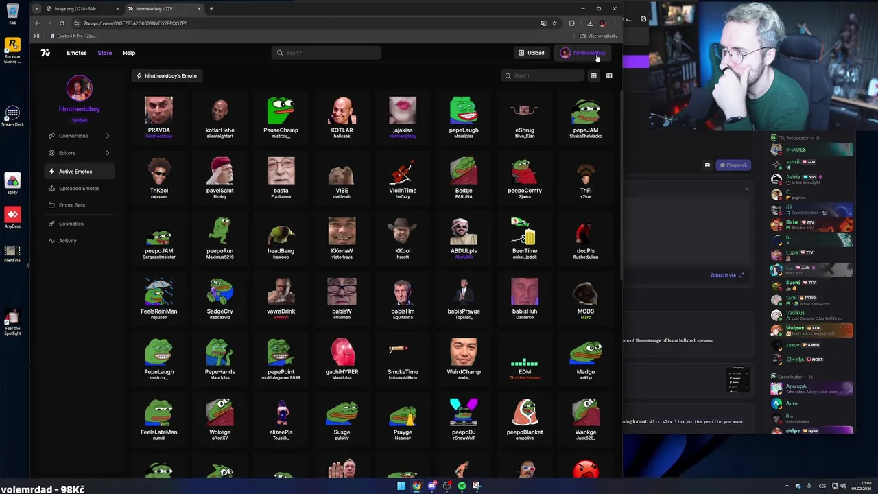
Task: Open the pepeLaugh emote by Mauriplss
Action: point(464,117)
